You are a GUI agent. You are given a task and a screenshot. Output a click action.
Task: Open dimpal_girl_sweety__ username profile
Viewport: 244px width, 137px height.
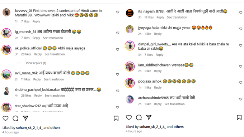click(154, 44)
